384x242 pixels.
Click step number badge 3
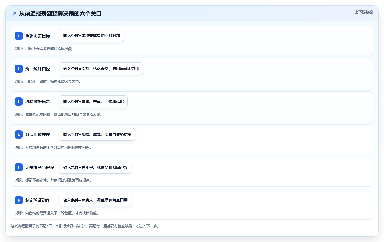[x=19, y=102]
